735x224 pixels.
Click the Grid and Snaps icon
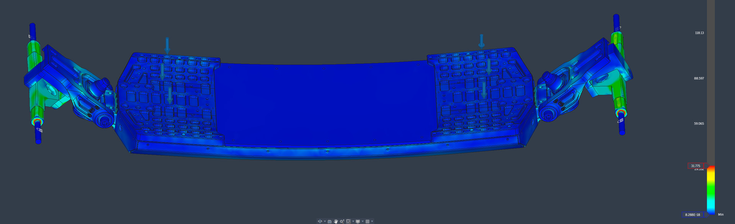367,221
